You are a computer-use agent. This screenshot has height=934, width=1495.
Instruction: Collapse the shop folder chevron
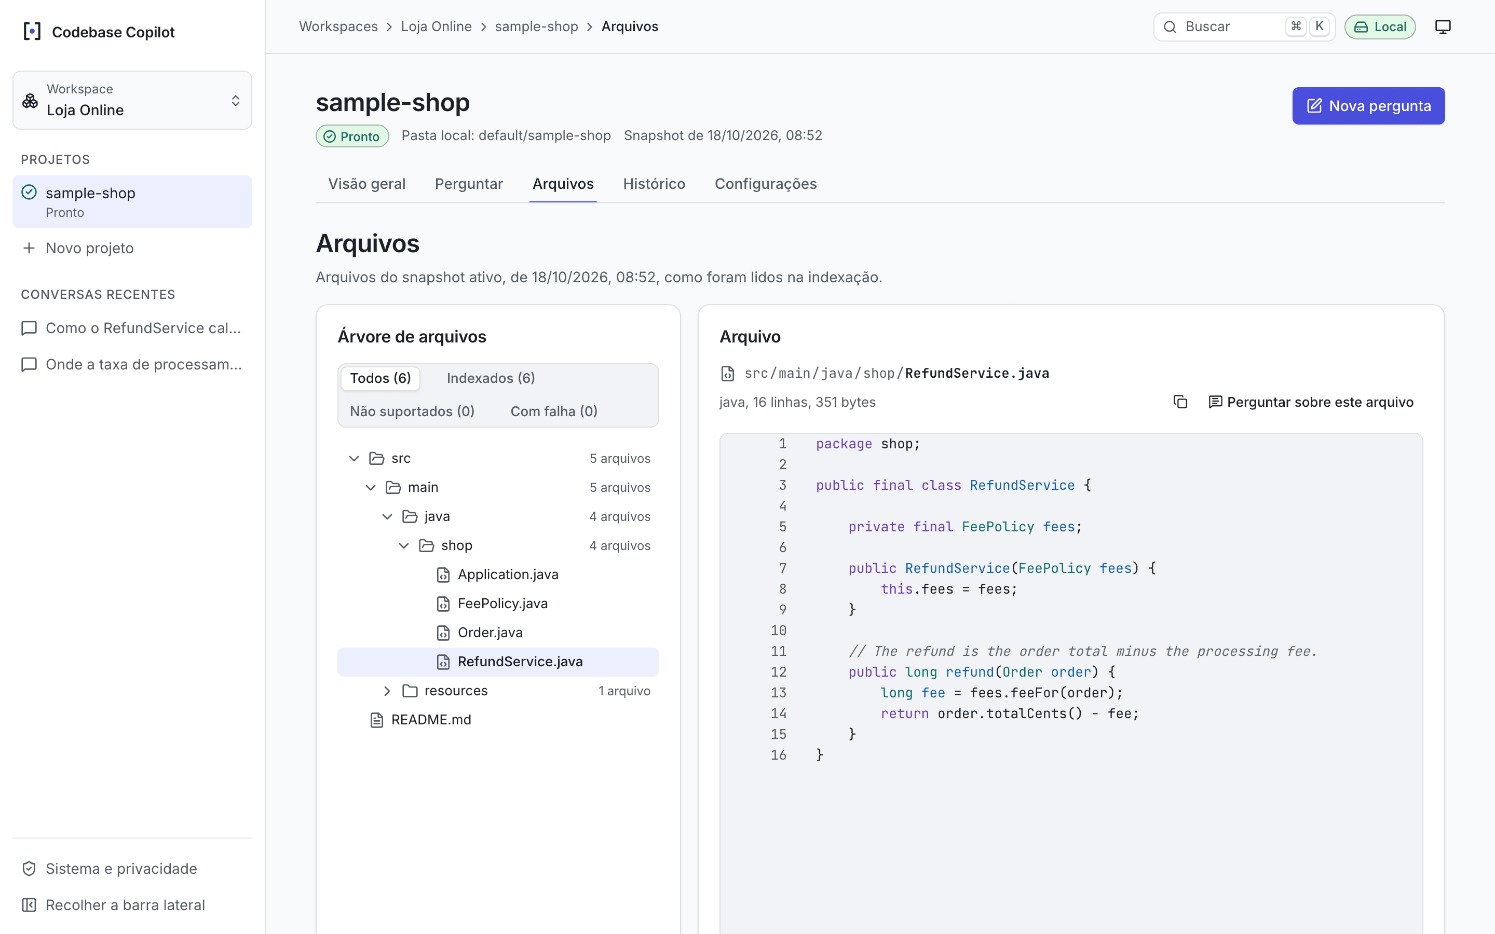(404, 545)
